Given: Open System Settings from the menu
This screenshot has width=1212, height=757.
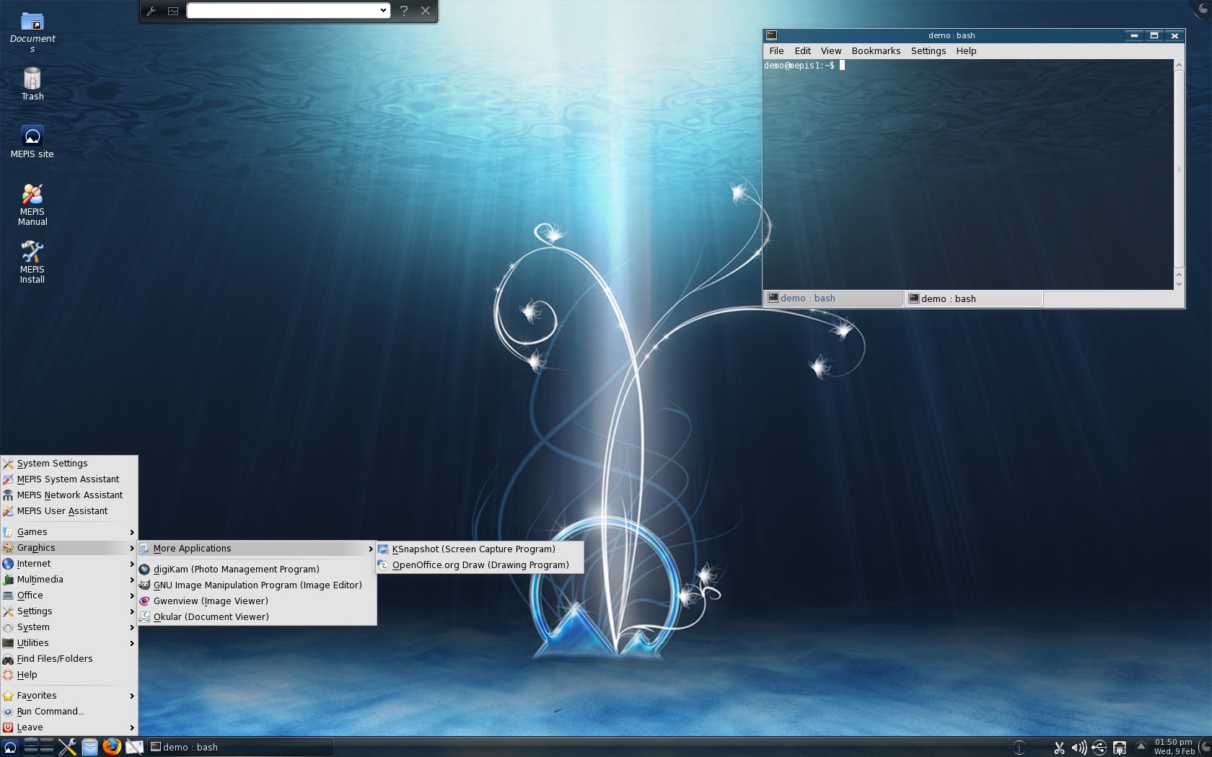Looking at the screenshot, I should (x=69, y=464).
